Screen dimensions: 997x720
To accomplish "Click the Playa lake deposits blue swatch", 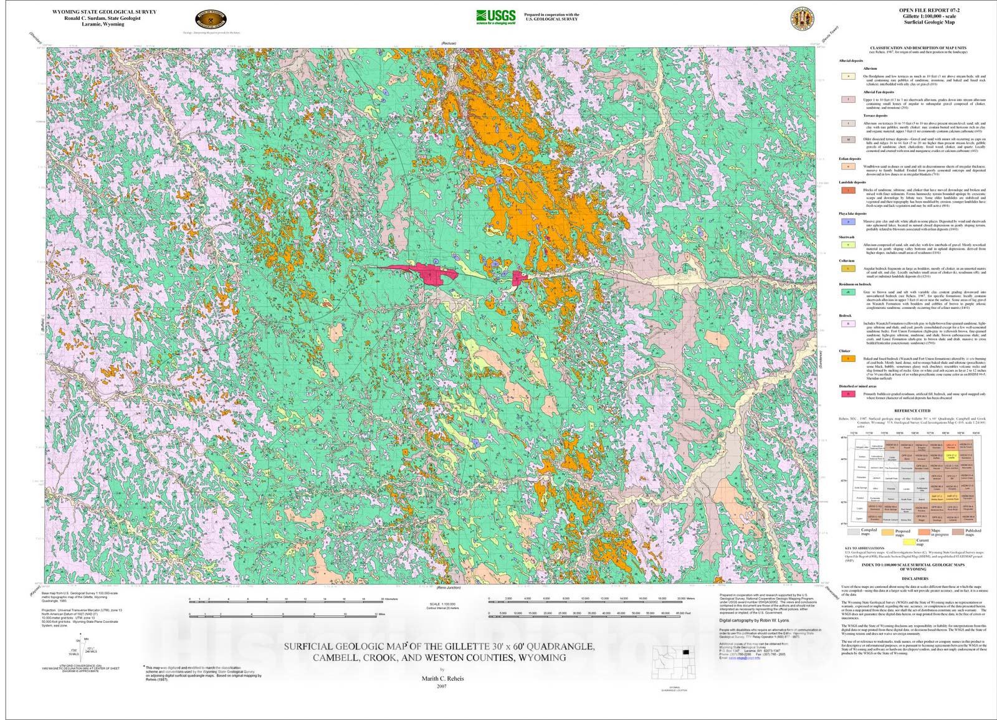I will pyautogui.click(x=847, y=222).
